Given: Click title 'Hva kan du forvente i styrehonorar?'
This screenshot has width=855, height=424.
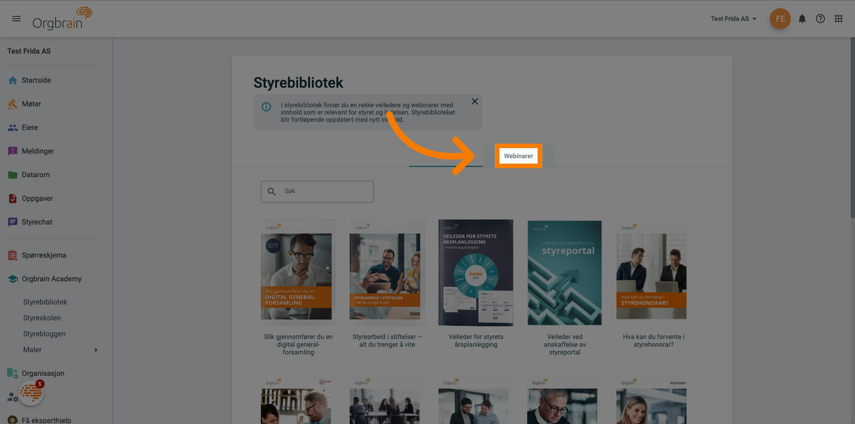Looking at the screenshot, I should point(653,341).
